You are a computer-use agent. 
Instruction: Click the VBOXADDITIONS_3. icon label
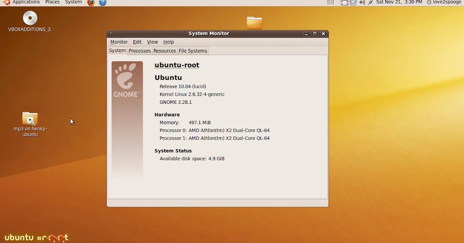(x=30, y=29)
